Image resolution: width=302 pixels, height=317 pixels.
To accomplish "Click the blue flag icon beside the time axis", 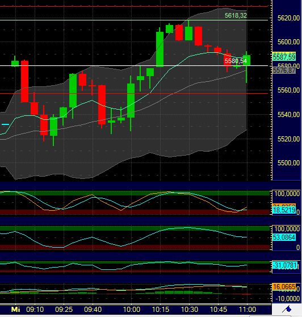I will pos(287,309).
